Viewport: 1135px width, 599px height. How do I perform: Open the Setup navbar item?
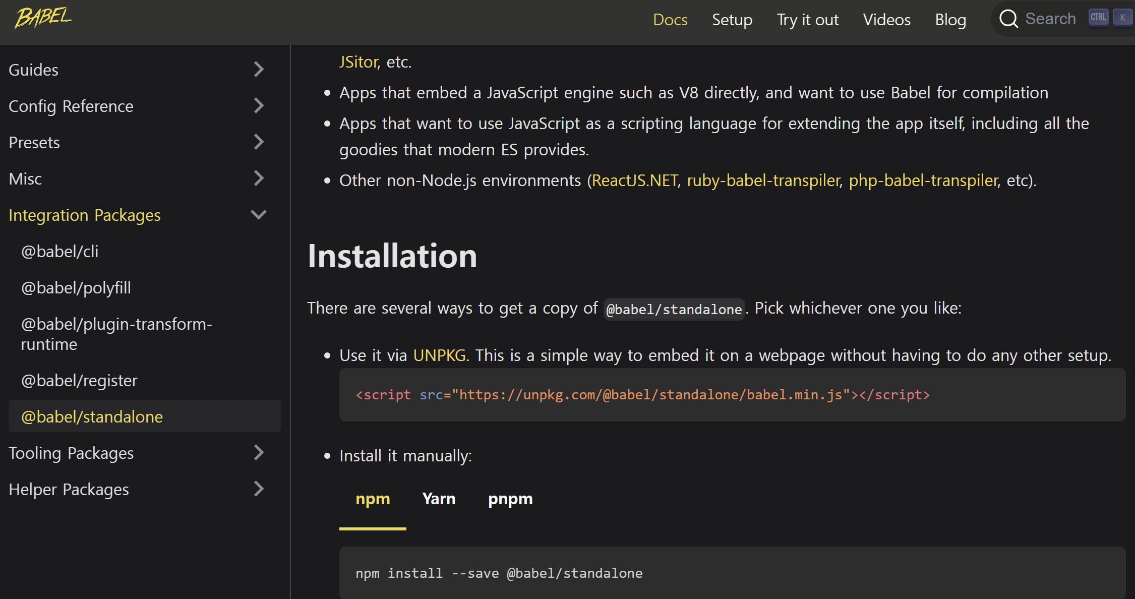(x=732, y=20)
